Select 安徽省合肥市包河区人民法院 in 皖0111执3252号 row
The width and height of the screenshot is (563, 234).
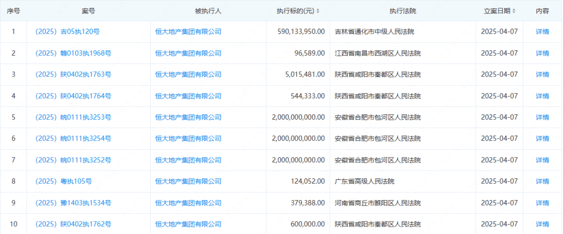(x=378, y=160)
